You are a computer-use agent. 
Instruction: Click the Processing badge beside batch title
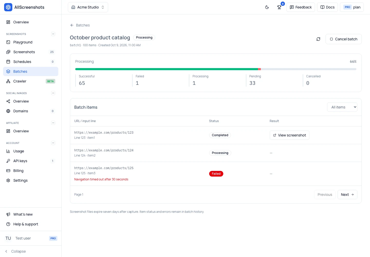point(144,38)
